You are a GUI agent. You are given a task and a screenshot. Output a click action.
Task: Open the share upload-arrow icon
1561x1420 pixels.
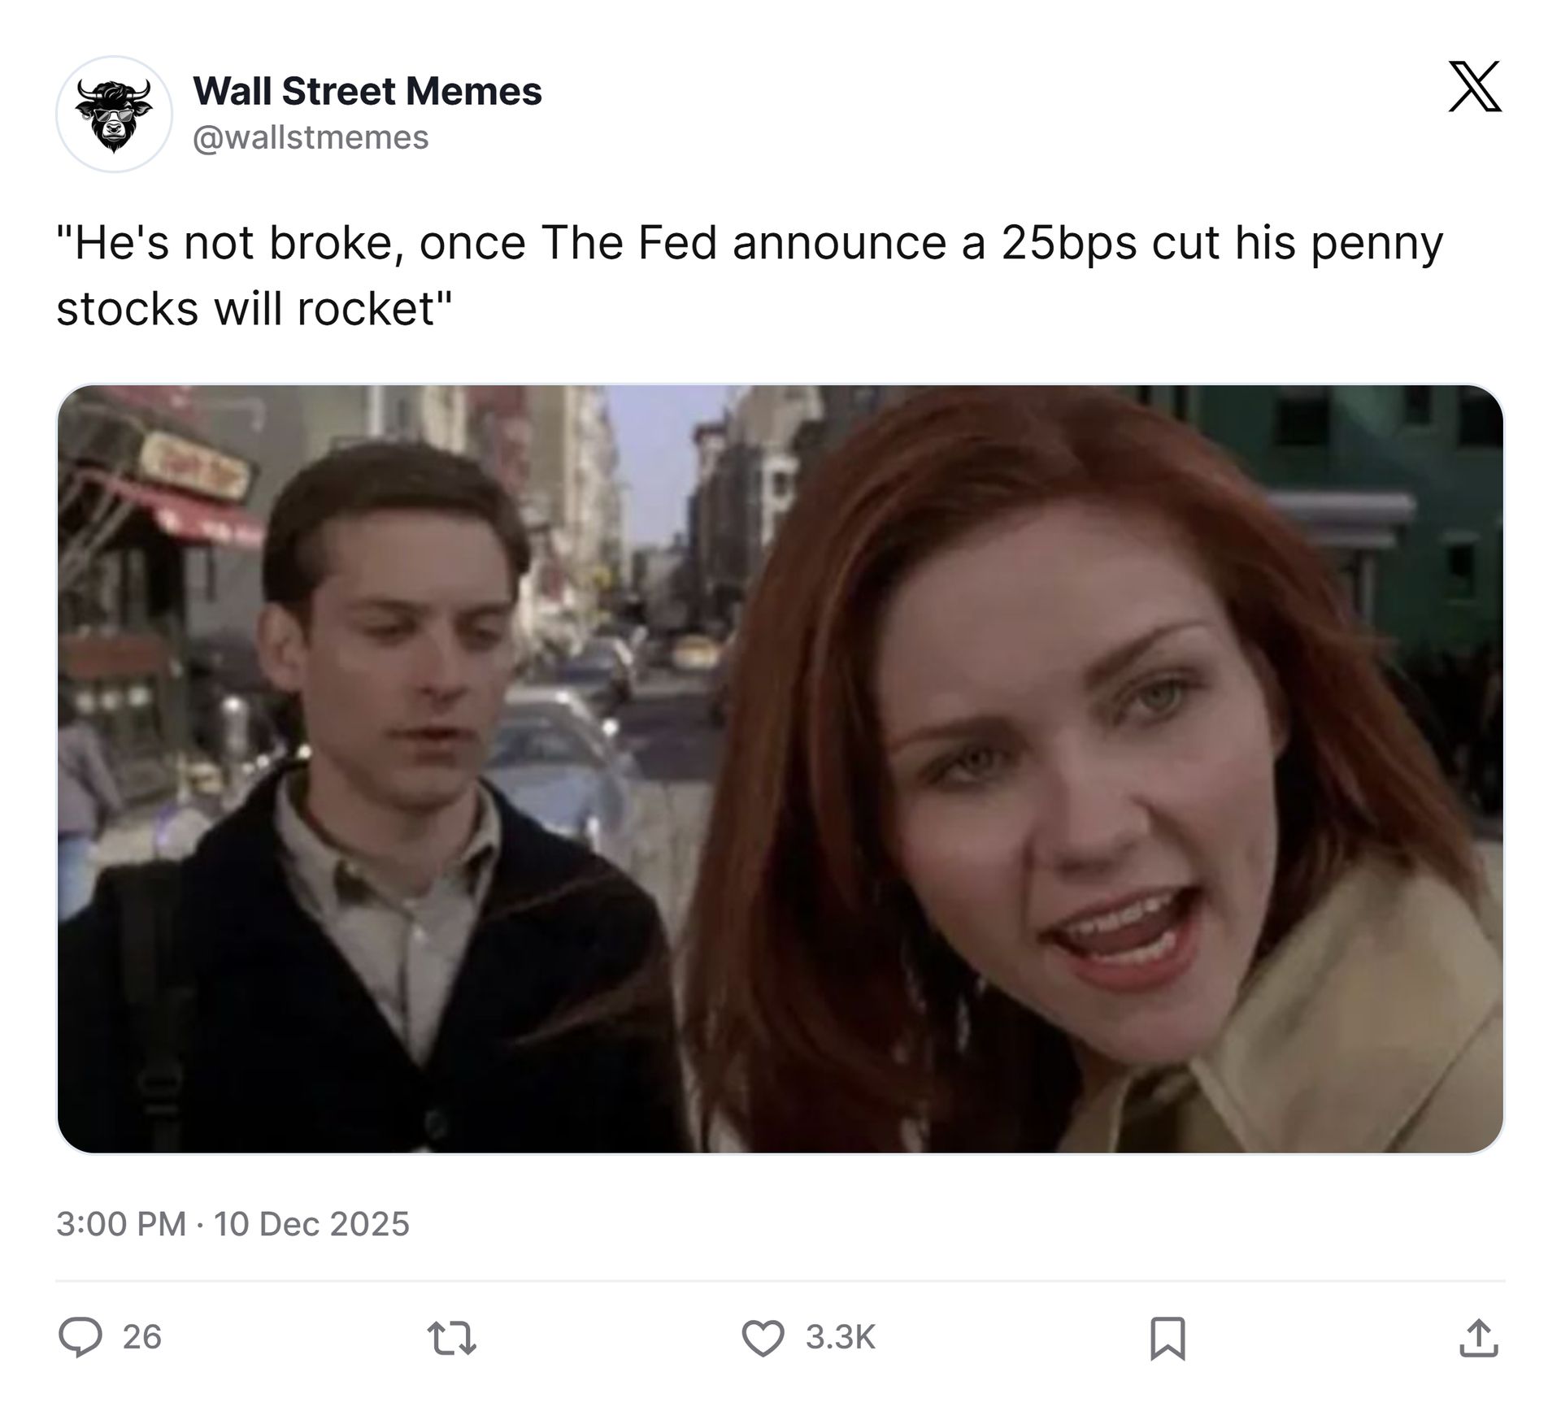[1478, 1338]
